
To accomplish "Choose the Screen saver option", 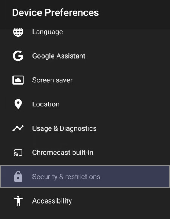I will pyautogui.click(x=53, y=80).
